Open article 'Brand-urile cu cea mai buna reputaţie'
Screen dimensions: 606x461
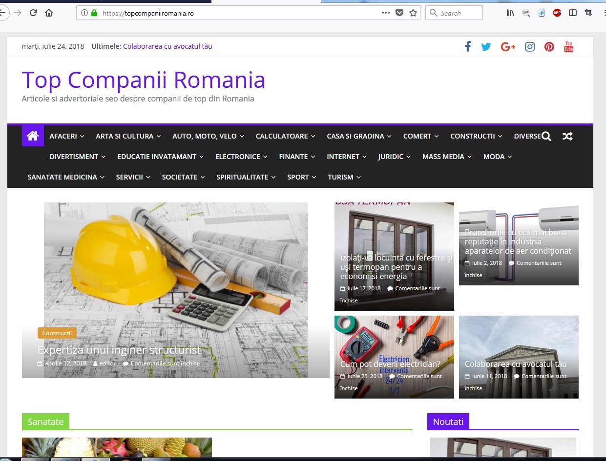pyautogui.click(x=518, y=241)
